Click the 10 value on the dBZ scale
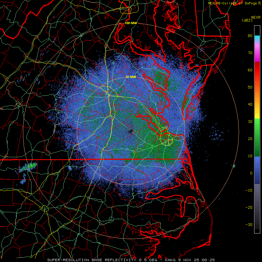 [250, 156]
